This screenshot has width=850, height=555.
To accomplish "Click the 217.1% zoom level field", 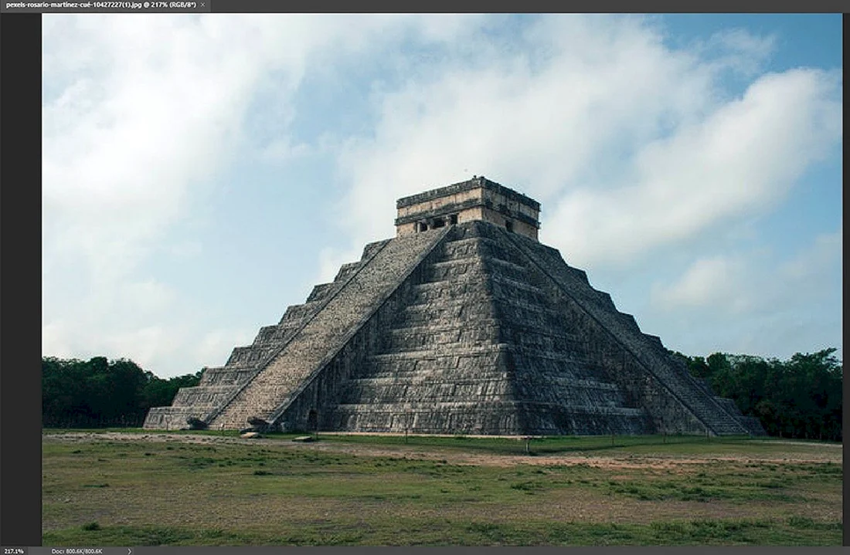I will click(14, 550).
